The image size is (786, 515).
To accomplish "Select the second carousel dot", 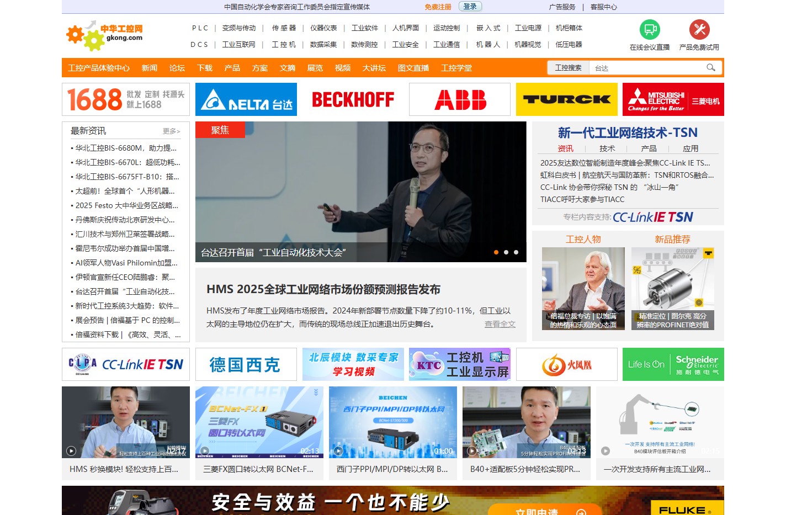I will point(506,252).
